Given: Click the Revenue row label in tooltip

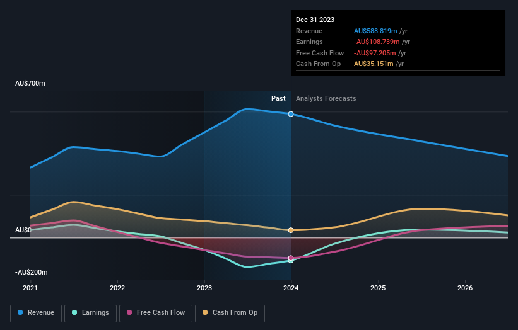Looking at the screenshot, I should [309, 31].
